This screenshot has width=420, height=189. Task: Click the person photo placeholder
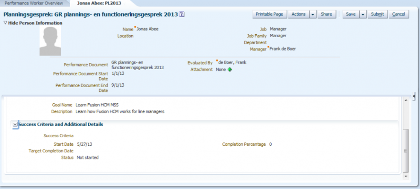(51, 40)
